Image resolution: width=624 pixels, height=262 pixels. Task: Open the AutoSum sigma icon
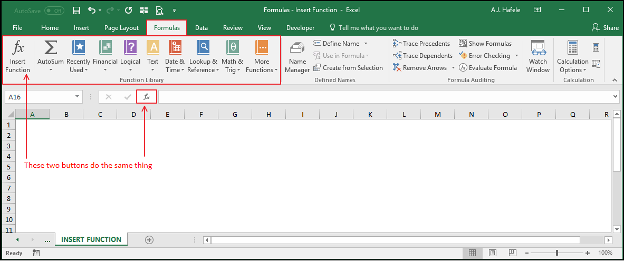[50, 48]
